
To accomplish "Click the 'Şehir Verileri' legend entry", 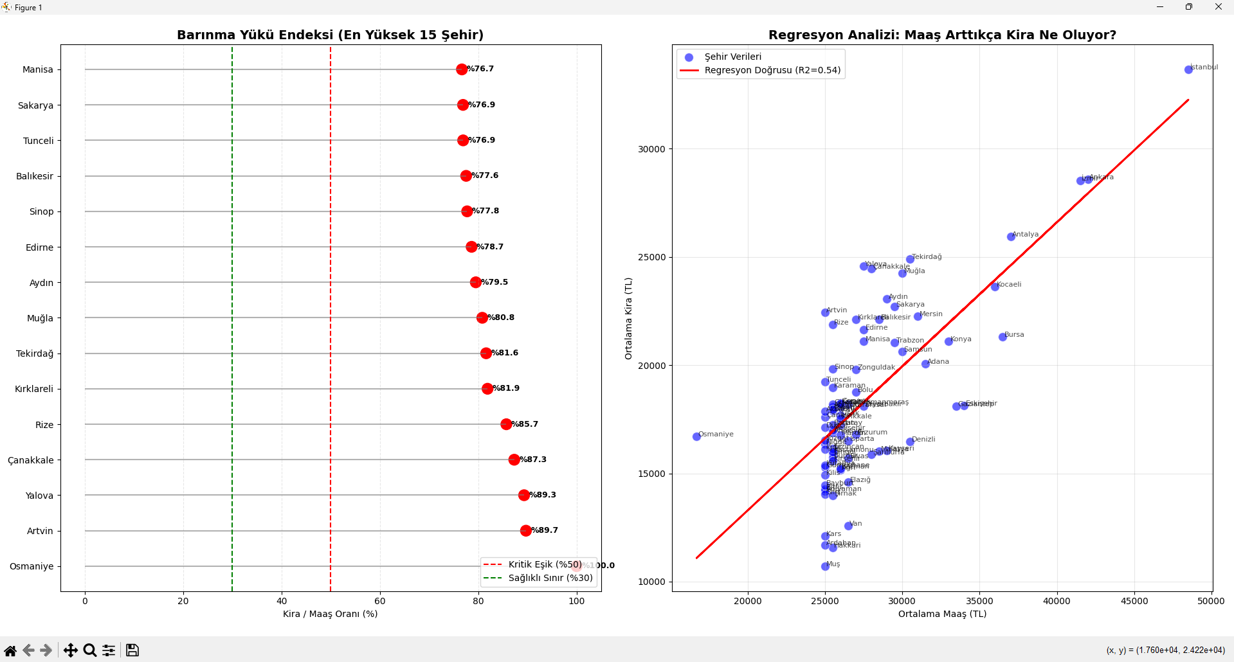I will (732, 57).
